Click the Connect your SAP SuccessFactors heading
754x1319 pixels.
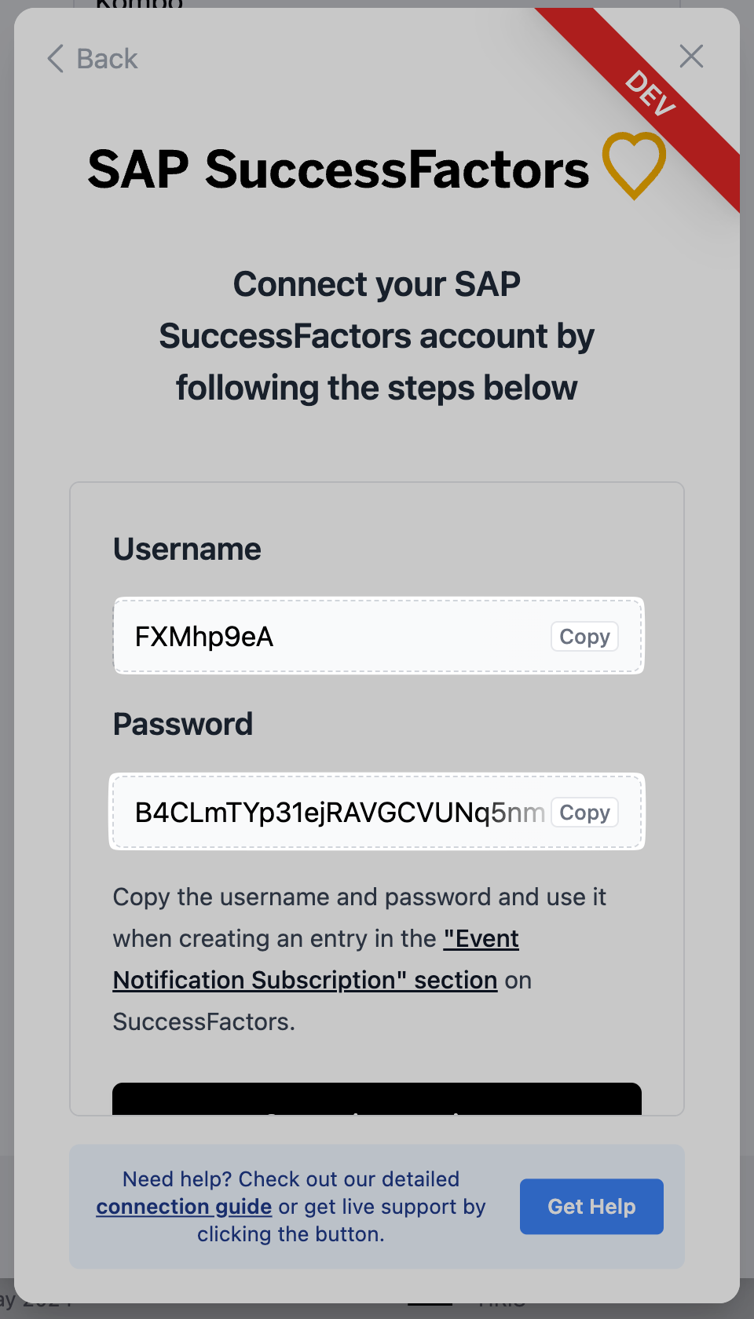[x=377, y=336]
